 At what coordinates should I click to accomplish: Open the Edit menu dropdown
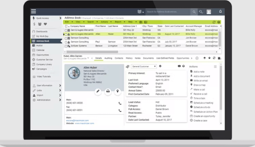tap(69, 22)
